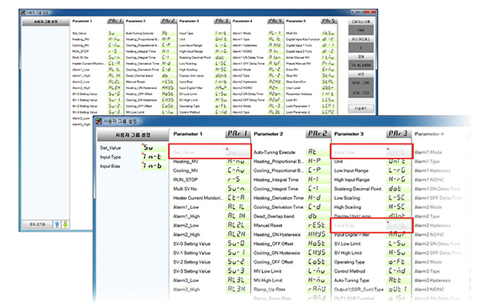Click the Manual Reset parameter row
Screen dimensions: 487x303
pos(291,226)
